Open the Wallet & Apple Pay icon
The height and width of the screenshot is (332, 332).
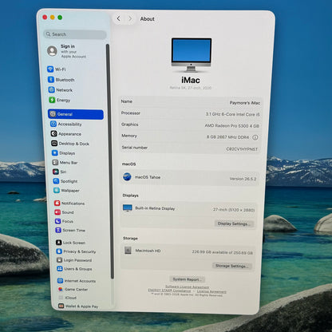[x=61, y=306]
